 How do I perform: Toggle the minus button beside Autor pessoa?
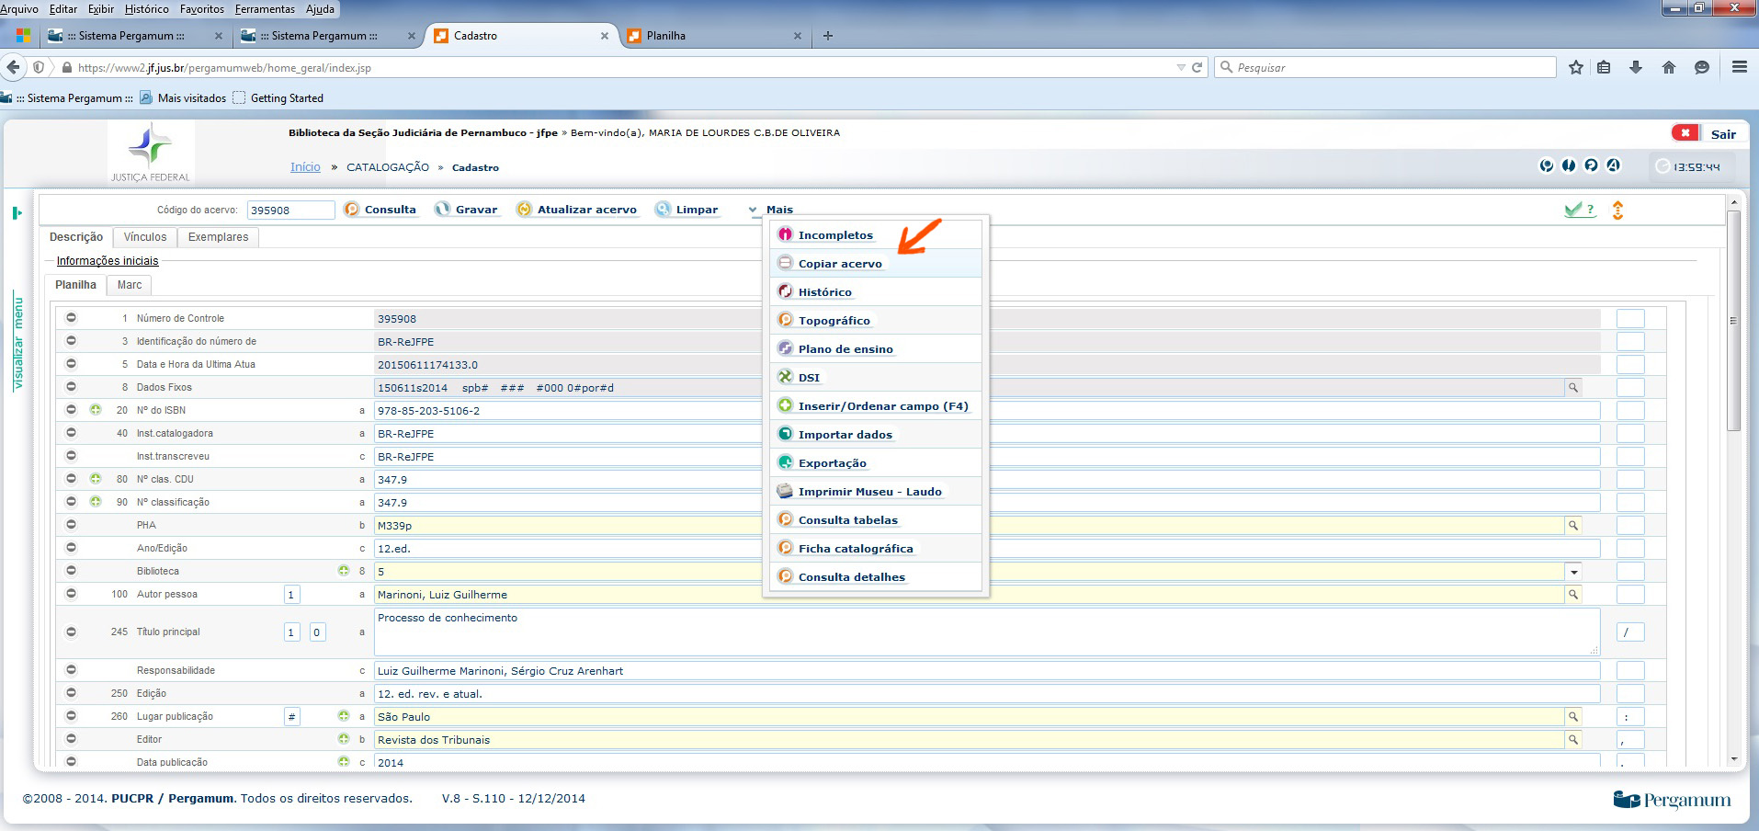tap(71, 594)
